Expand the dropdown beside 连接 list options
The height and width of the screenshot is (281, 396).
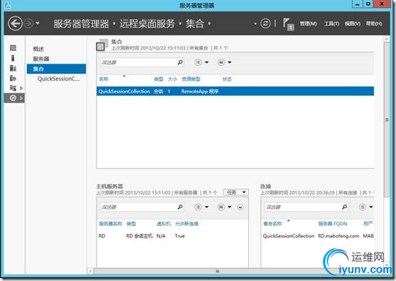tap(371, 207)
